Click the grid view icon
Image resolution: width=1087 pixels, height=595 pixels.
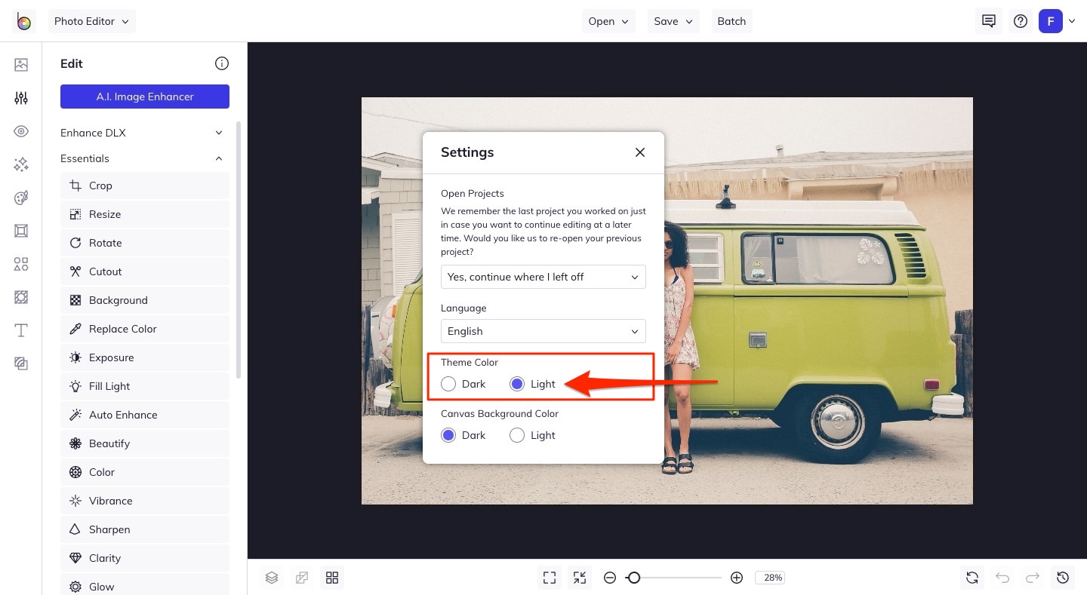pyautogui.click(x=332, y=578)
